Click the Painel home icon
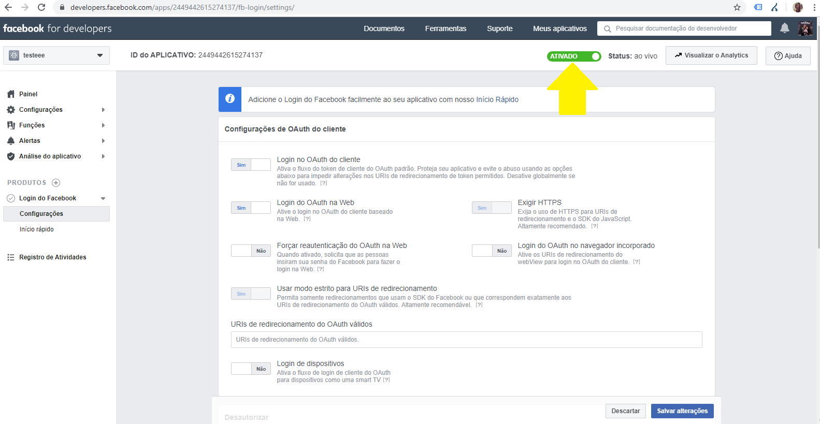 tap(11, 94)
